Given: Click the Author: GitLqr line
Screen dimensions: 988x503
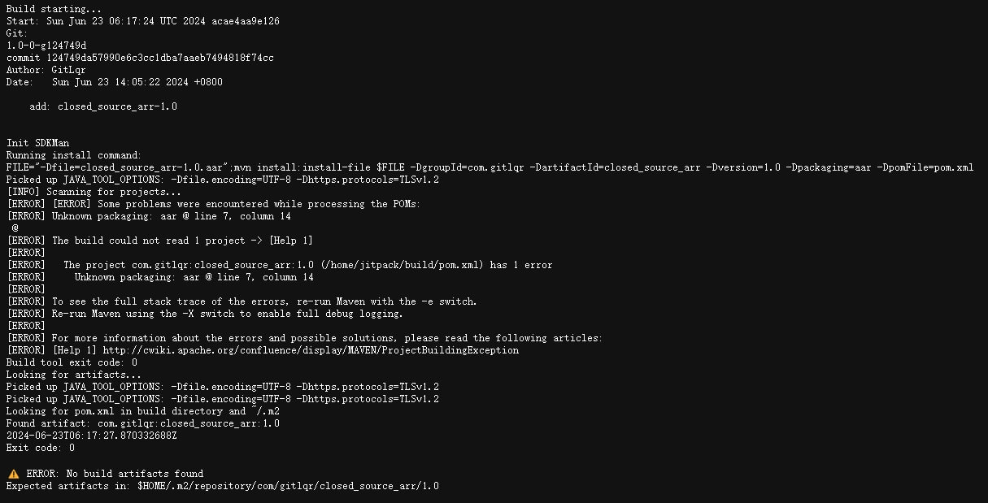Looking at the screenshot, I should click(x=46, y=70).
